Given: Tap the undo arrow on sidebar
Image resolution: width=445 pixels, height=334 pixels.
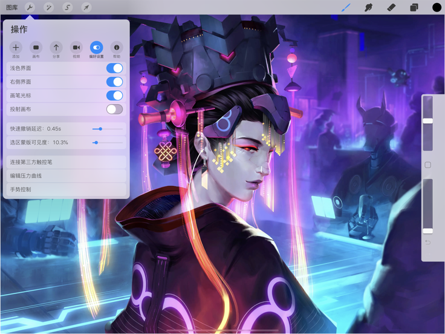Looking at the screenshot, I should [x=427, y=242].
